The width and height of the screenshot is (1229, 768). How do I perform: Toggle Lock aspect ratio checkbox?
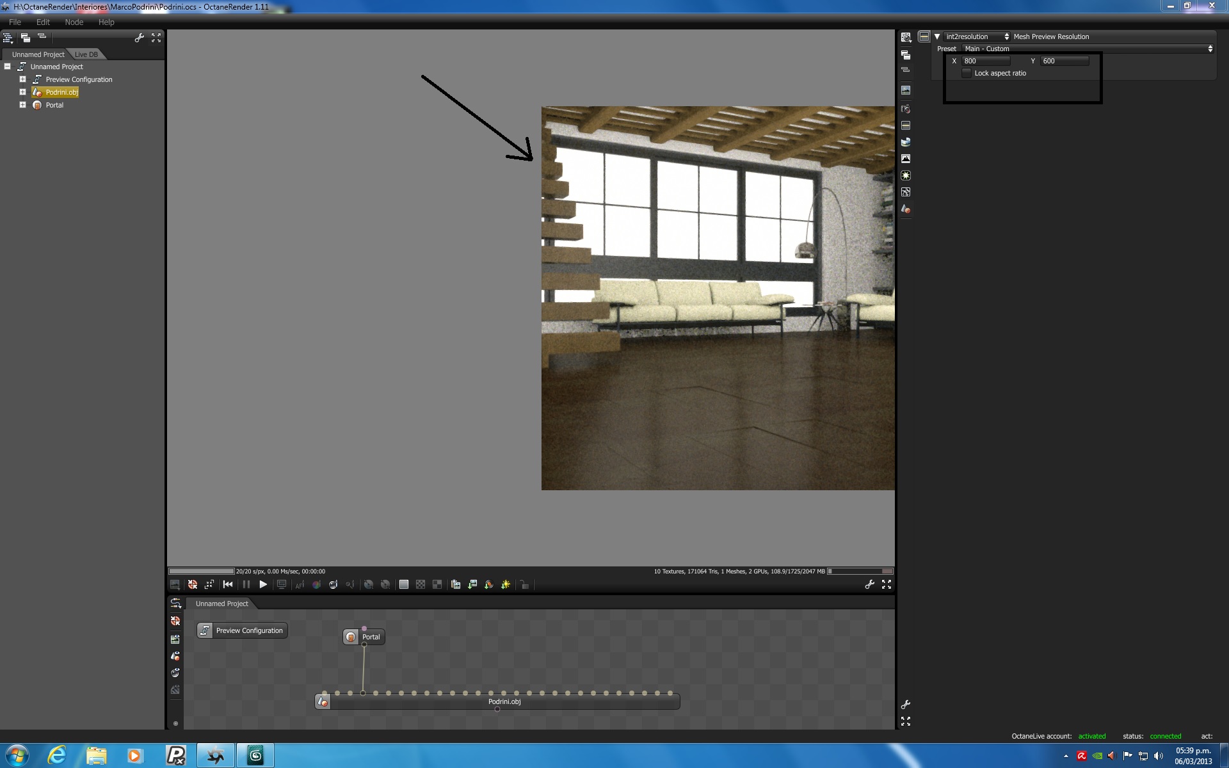click(967, 74)
